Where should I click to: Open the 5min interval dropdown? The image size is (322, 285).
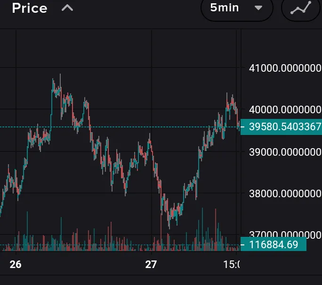click(x=237, y=8)
